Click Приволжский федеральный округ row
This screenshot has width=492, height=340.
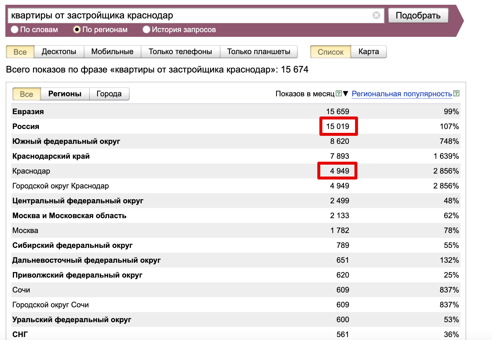pyautogui.click(x=236, y=275)
